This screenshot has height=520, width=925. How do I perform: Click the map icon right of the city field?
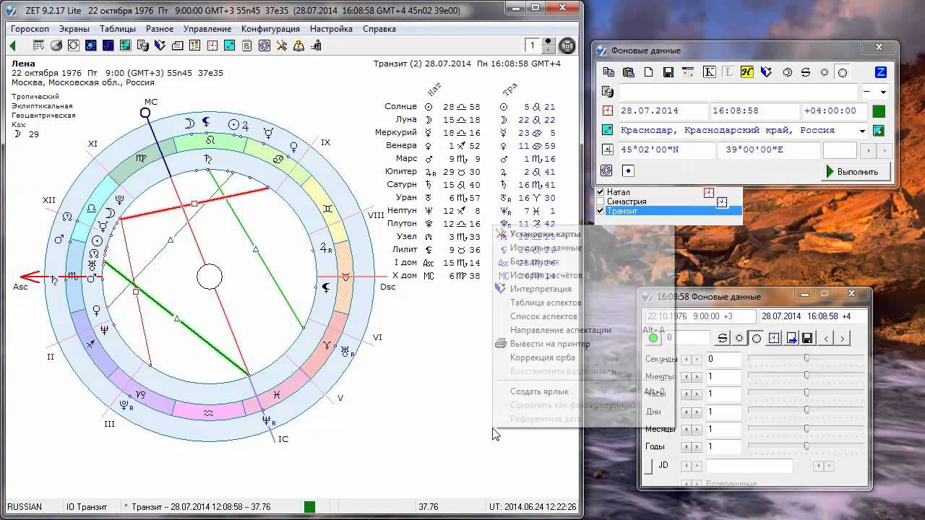pyautogui.click(x=879, y=131)
